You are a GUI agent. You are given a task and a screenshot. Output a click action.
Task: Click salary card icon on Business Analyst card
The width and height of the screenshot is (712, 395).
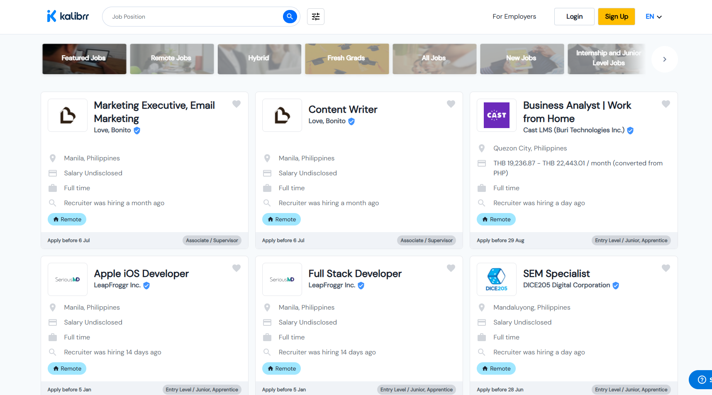tap(482, 163)
